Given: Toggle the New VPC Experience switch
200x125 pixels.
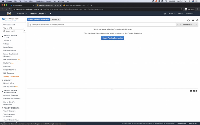Looking at the screenshot, I should [x=3, y=19].
